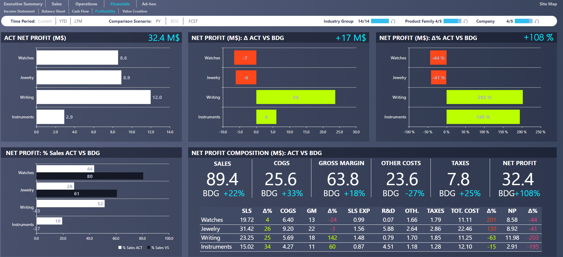Click the SLS EXP column header

click(359, 211)
